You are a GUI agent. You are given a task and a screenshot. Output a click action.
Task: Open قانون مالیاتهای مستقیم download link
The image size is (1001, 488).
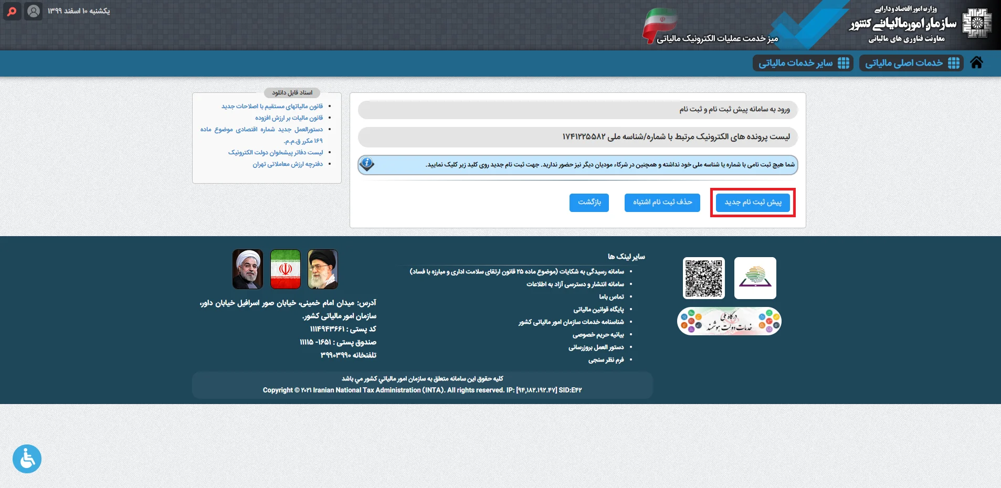tap(272, 107)
